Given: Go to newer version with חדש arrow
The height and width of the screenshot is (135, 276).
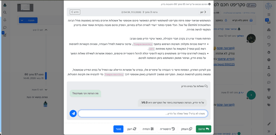Looking at the screenshot, I should (75, 12).
